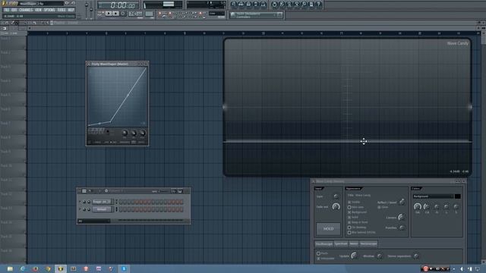Viewport: 486px width, 273px height.
Task: Open the graph editor icon in step sequencer
Action: (x=174, y=191)
